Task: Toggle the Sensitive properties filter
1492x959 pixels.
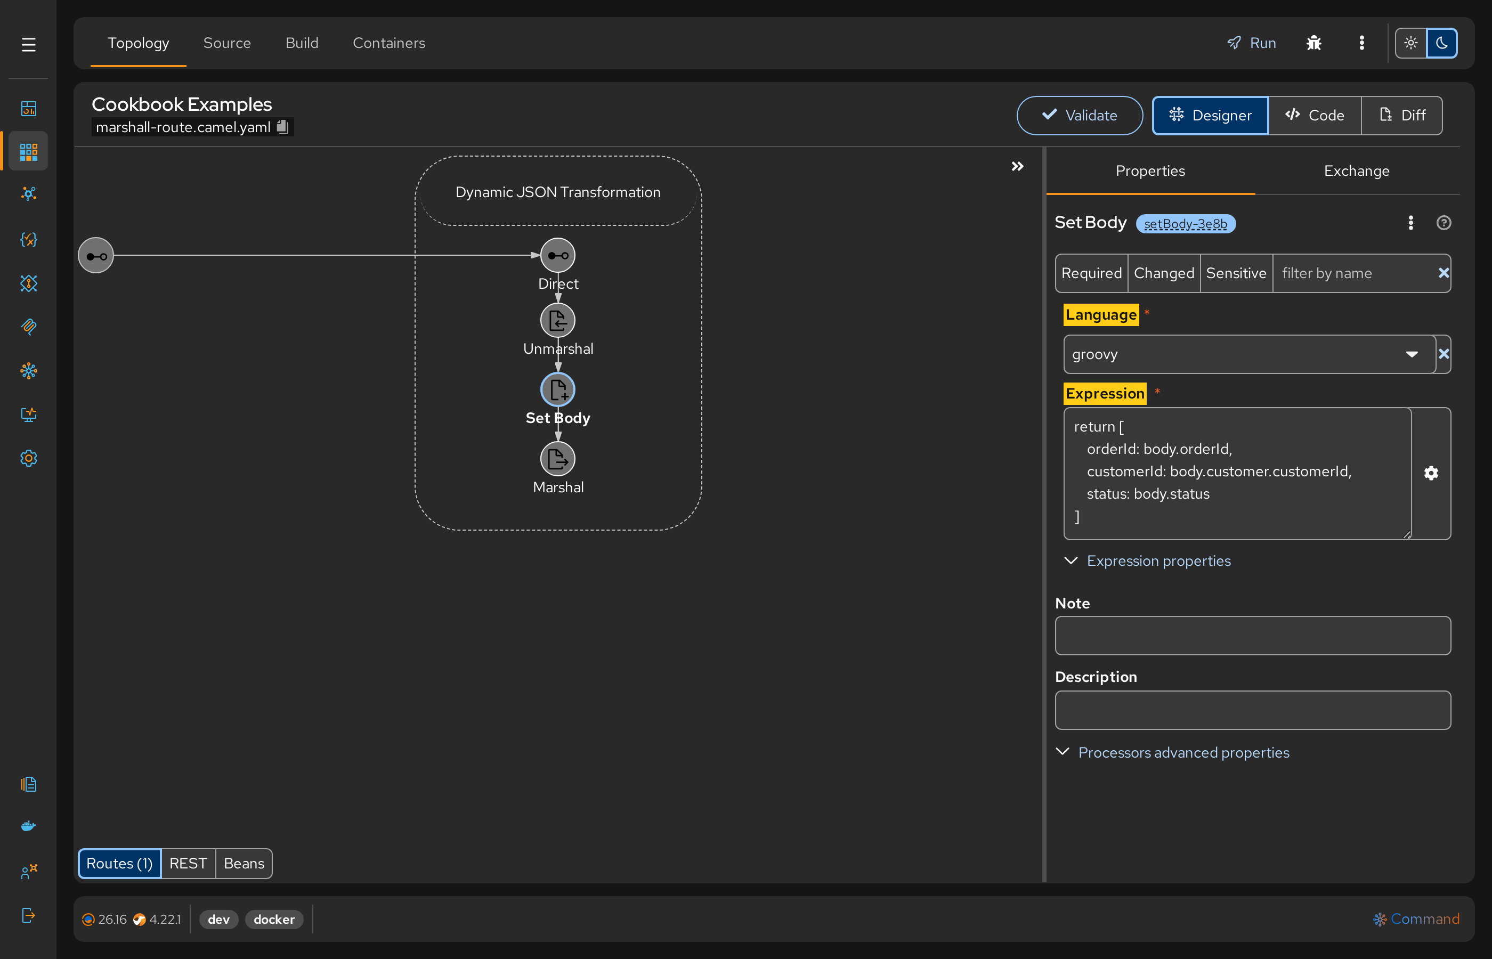Action: (x=1236, y=273)
